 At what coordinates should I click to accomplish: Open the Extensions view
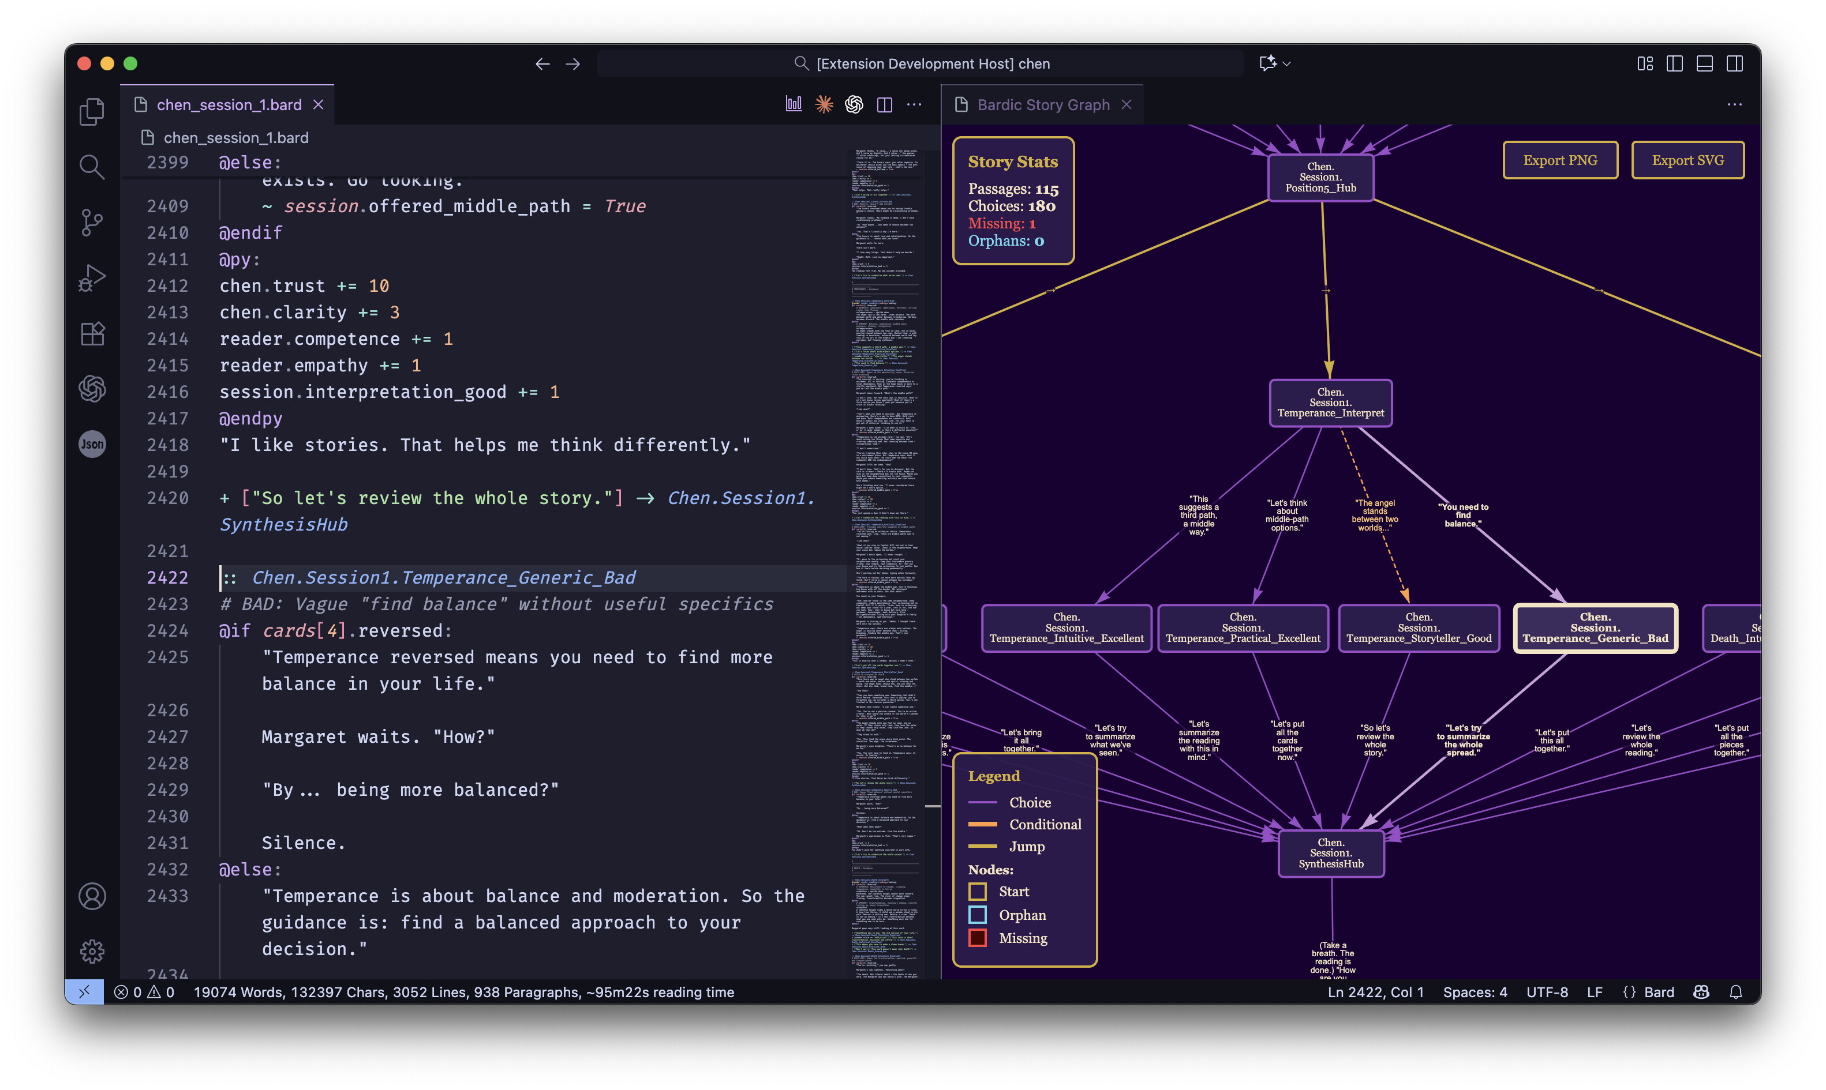pyautogui.click(x=92, y=333)
